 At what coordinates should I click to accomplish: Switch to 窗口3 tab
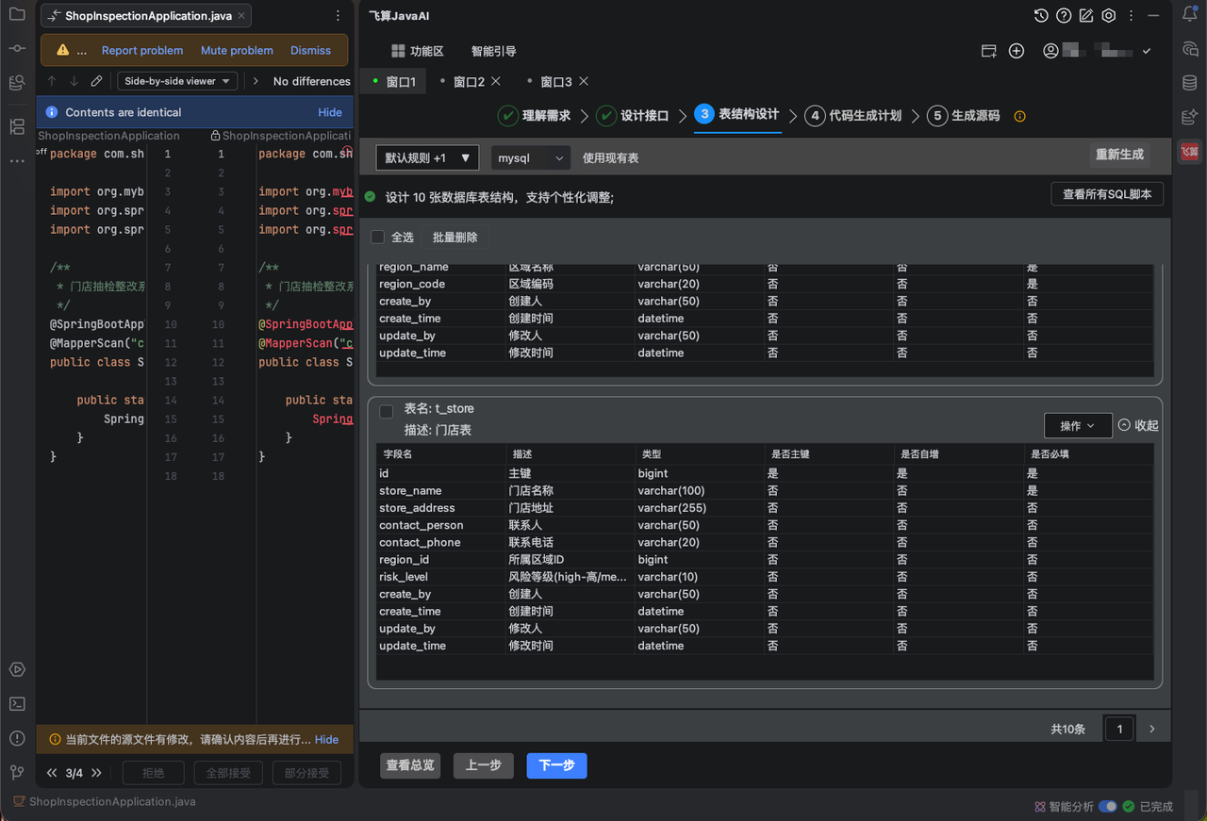(556, 82)
